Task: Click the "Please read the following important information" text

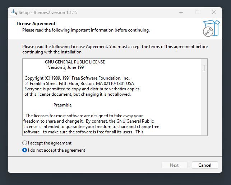Action: point(86,30)
